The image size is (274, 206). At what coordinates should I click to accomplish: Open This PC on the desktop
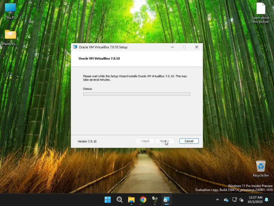10,11
